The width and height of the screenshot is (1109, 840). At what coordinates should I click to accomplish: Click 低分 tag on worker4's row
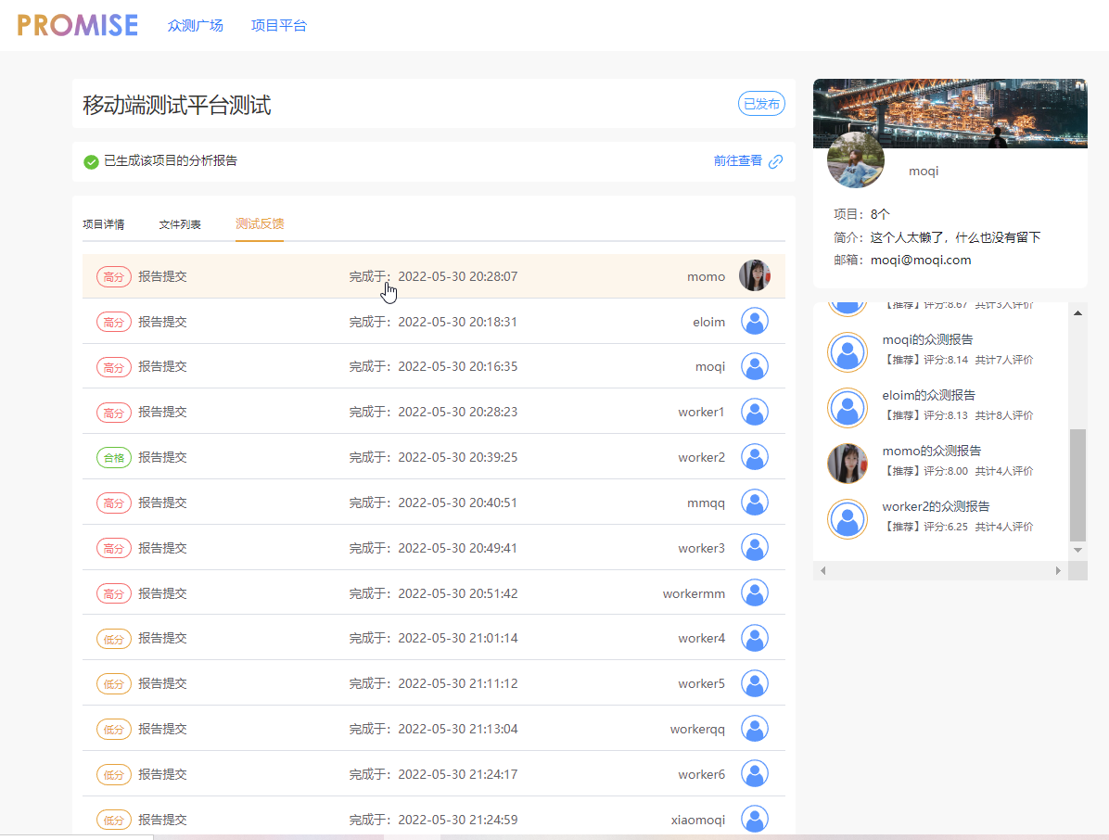pos(114,639)
